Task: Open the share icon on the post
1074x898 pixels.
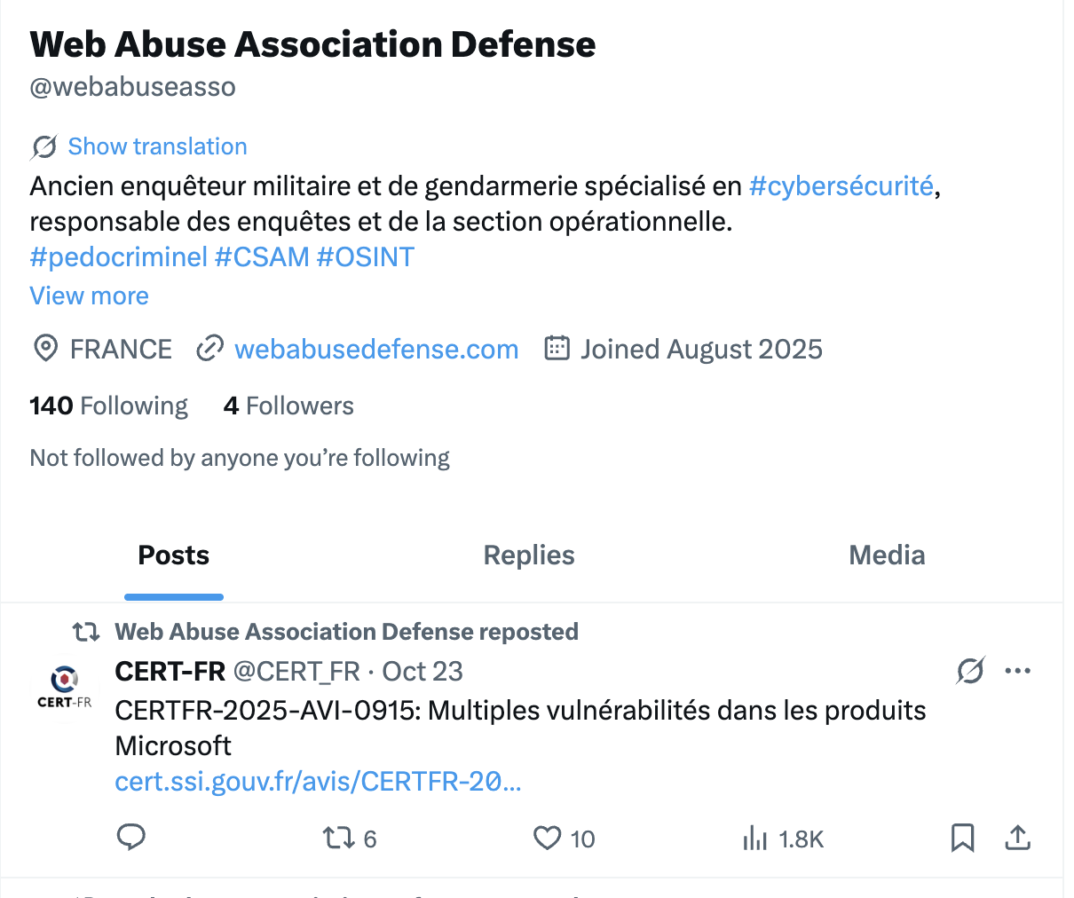Action: [1017, 838]
